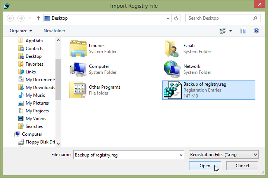268x178 pixels.
Task: Open the Help question mark icon
Action: pos(256,31)
